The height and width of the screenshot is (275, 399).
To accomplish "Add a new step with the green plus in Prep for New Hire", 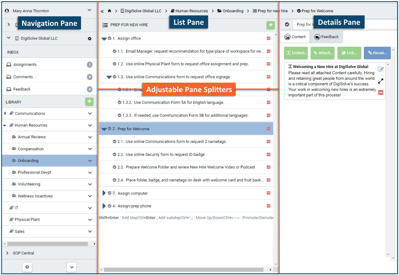I will coord(271,25).
